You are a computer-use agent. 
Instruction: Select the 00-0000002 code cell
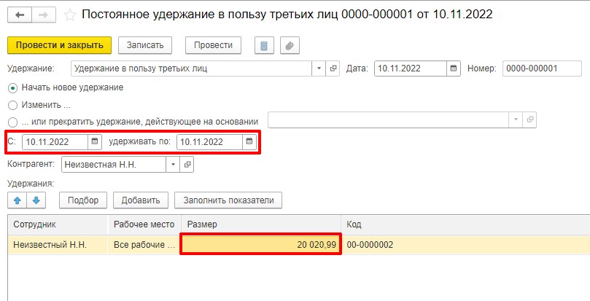pos(465,245)
